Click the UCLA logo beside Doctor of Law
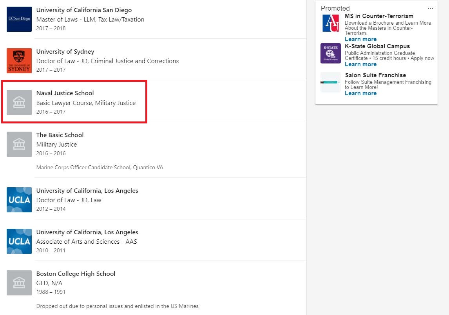The width and height of the screenshot is (449, 315). (x=19, y=200)
